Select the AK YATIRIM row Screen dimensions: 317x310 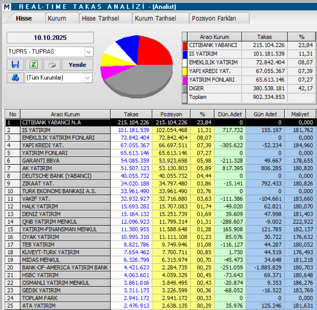coord(161,168)
